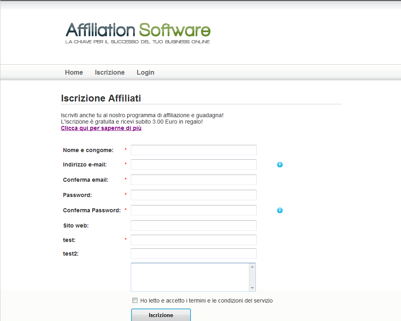This screenshot has width=401, height=321.
Task: Click the info icon beside the e-mail field
Action: click(280, 165)
